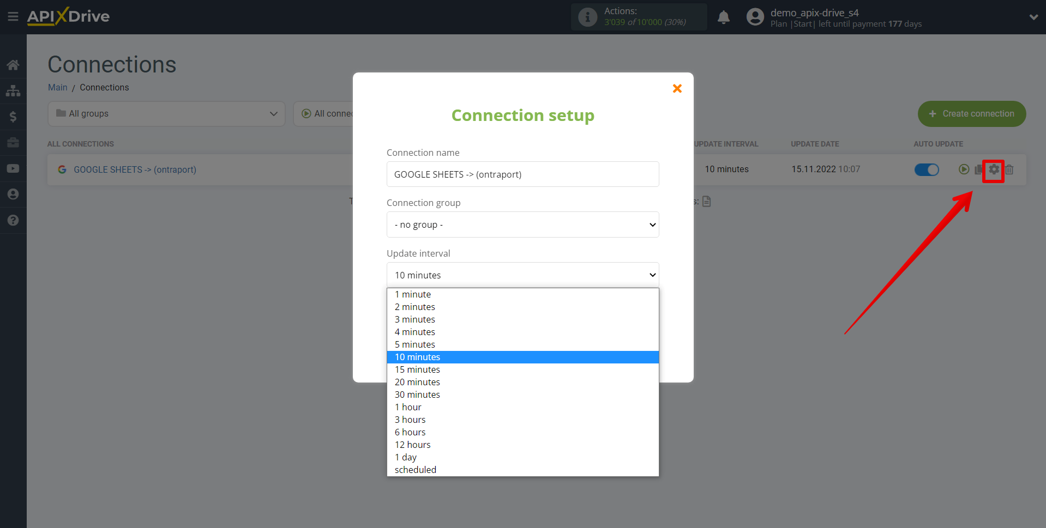This screenshot has height=528, width=1046.
Task: Open the user profile sidebar icon
Action: (x=13, y=194)
